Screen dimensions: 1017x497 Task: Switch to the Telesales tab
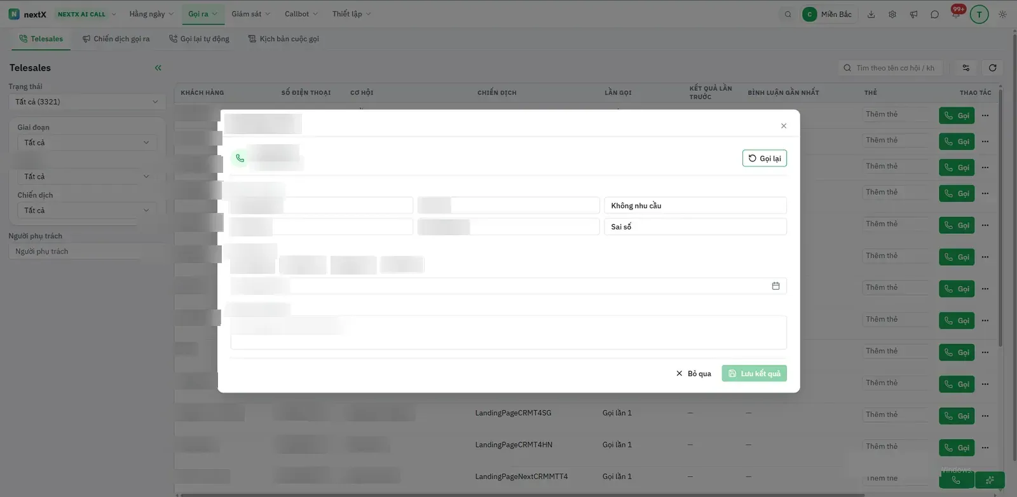[x=41, y=39]
